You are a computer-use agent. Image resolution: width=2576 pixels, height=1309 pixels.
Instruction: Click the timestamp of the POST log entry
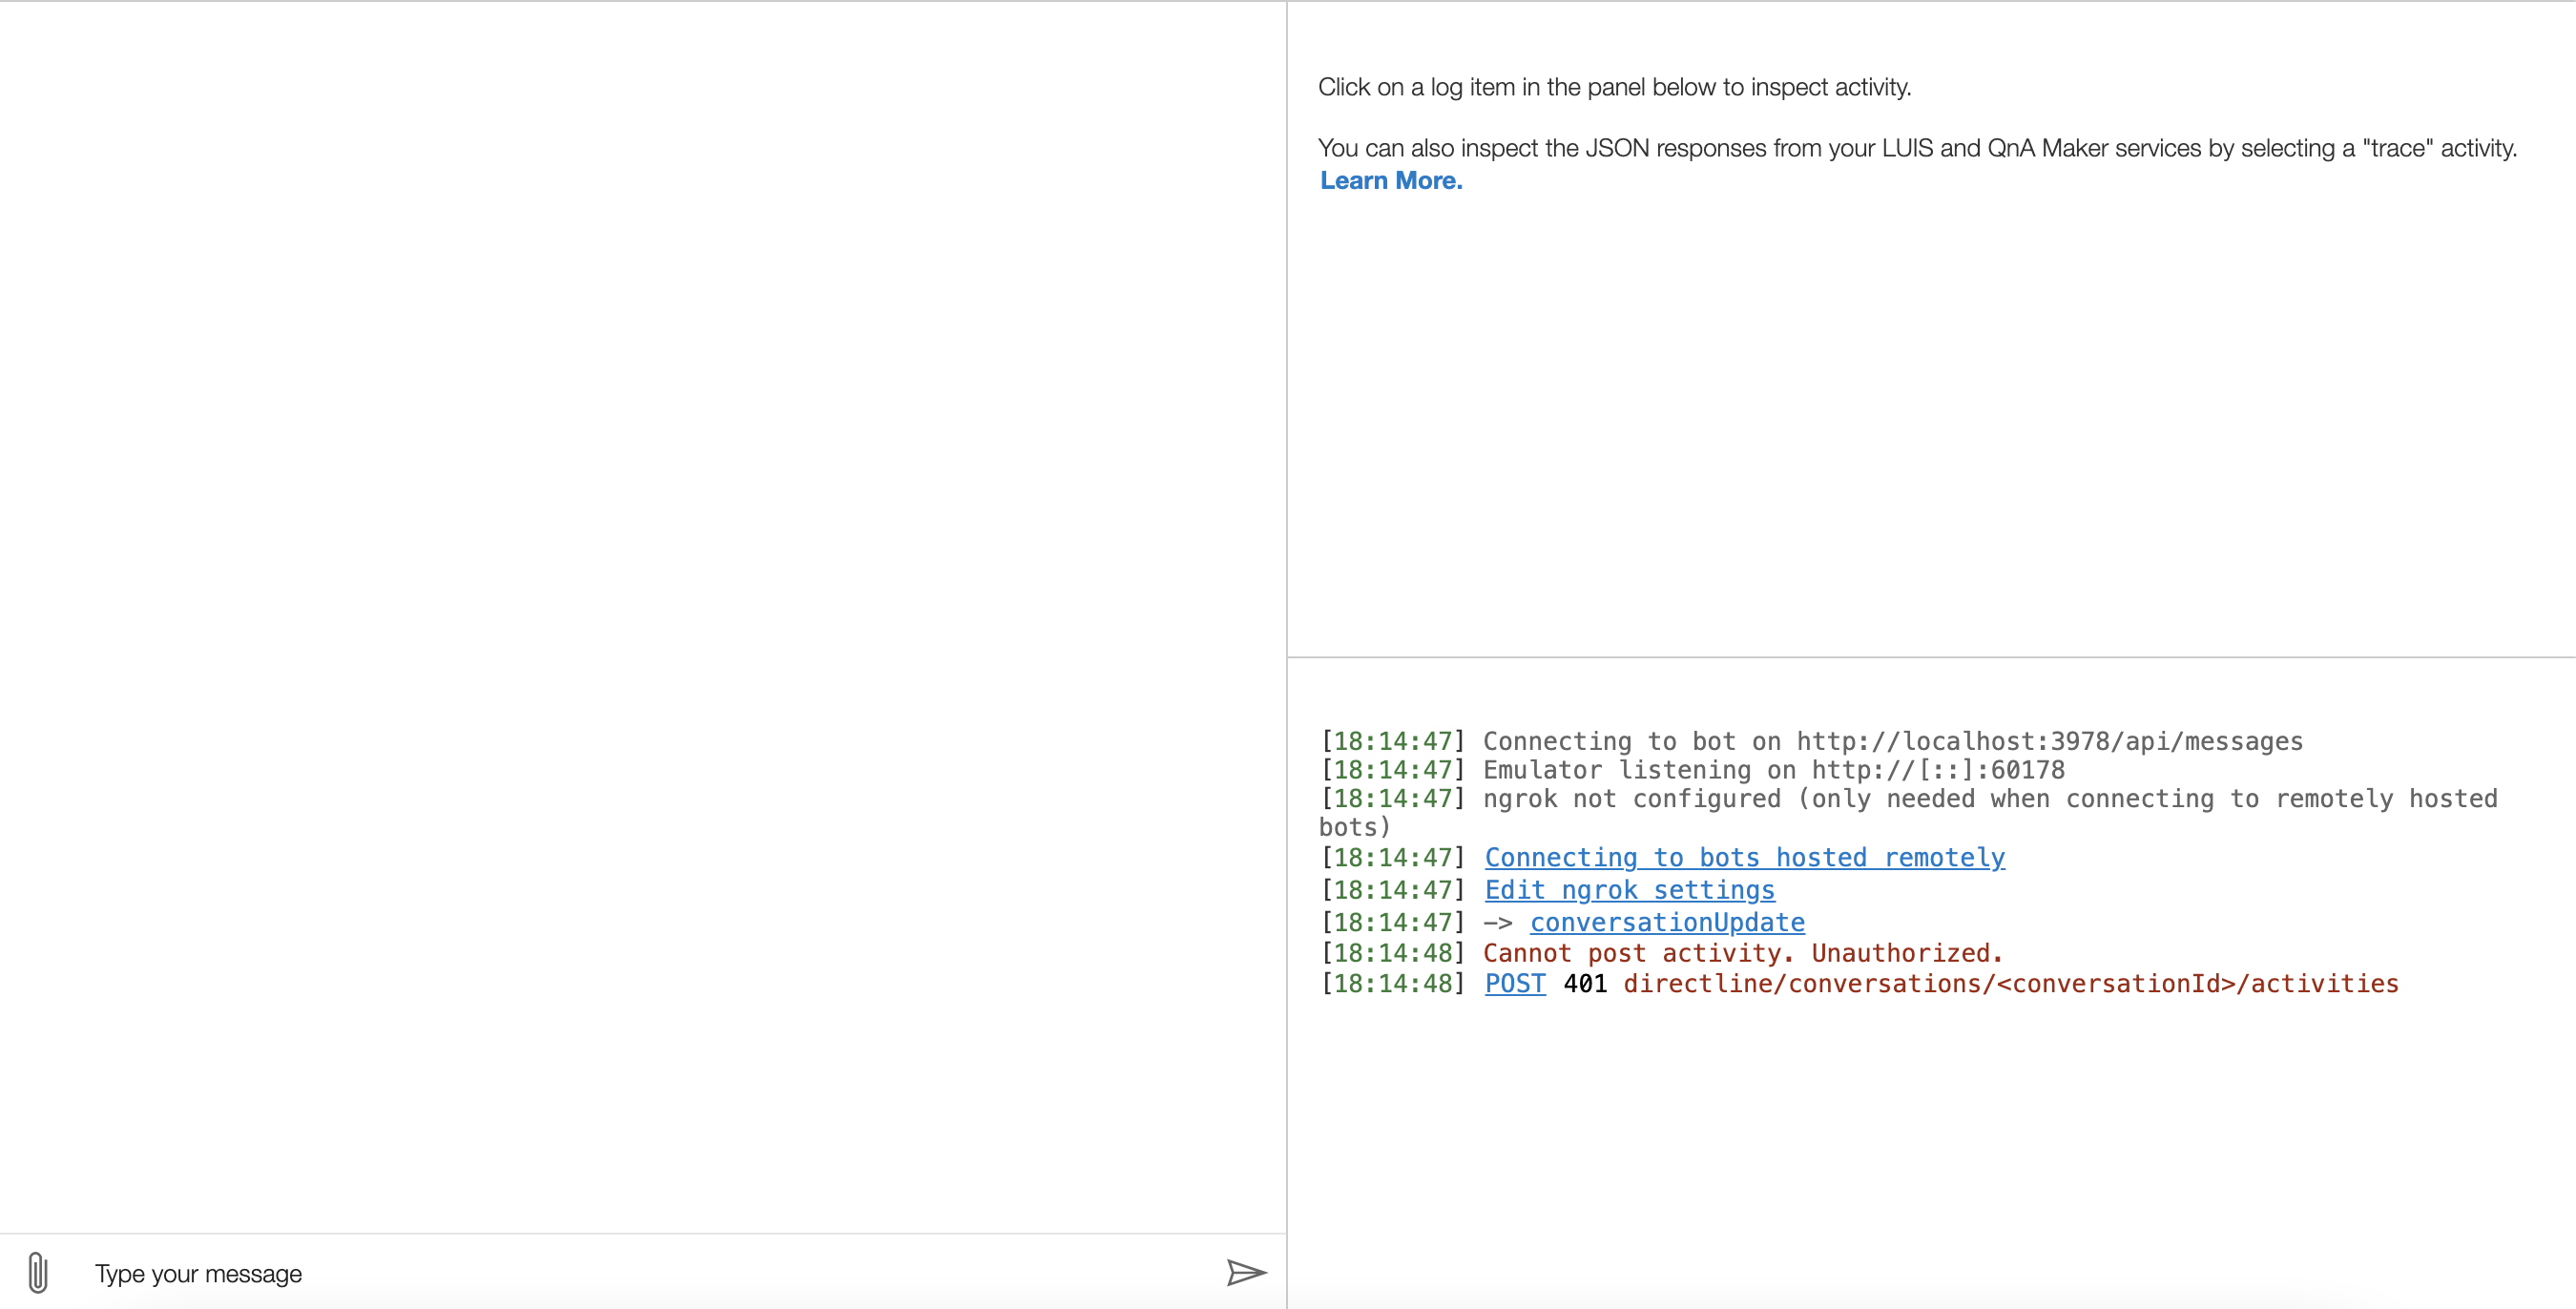tap(1392, 984)
